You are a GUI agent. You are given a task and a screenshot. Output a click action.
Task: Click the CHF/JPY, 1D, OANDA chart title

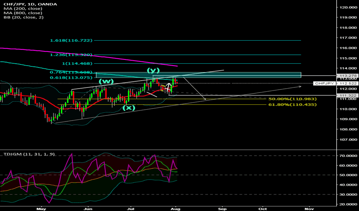30,4
